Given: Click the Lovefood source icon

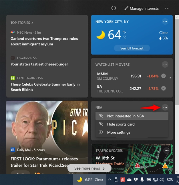Looking at the screenshot, I should 13,58.
